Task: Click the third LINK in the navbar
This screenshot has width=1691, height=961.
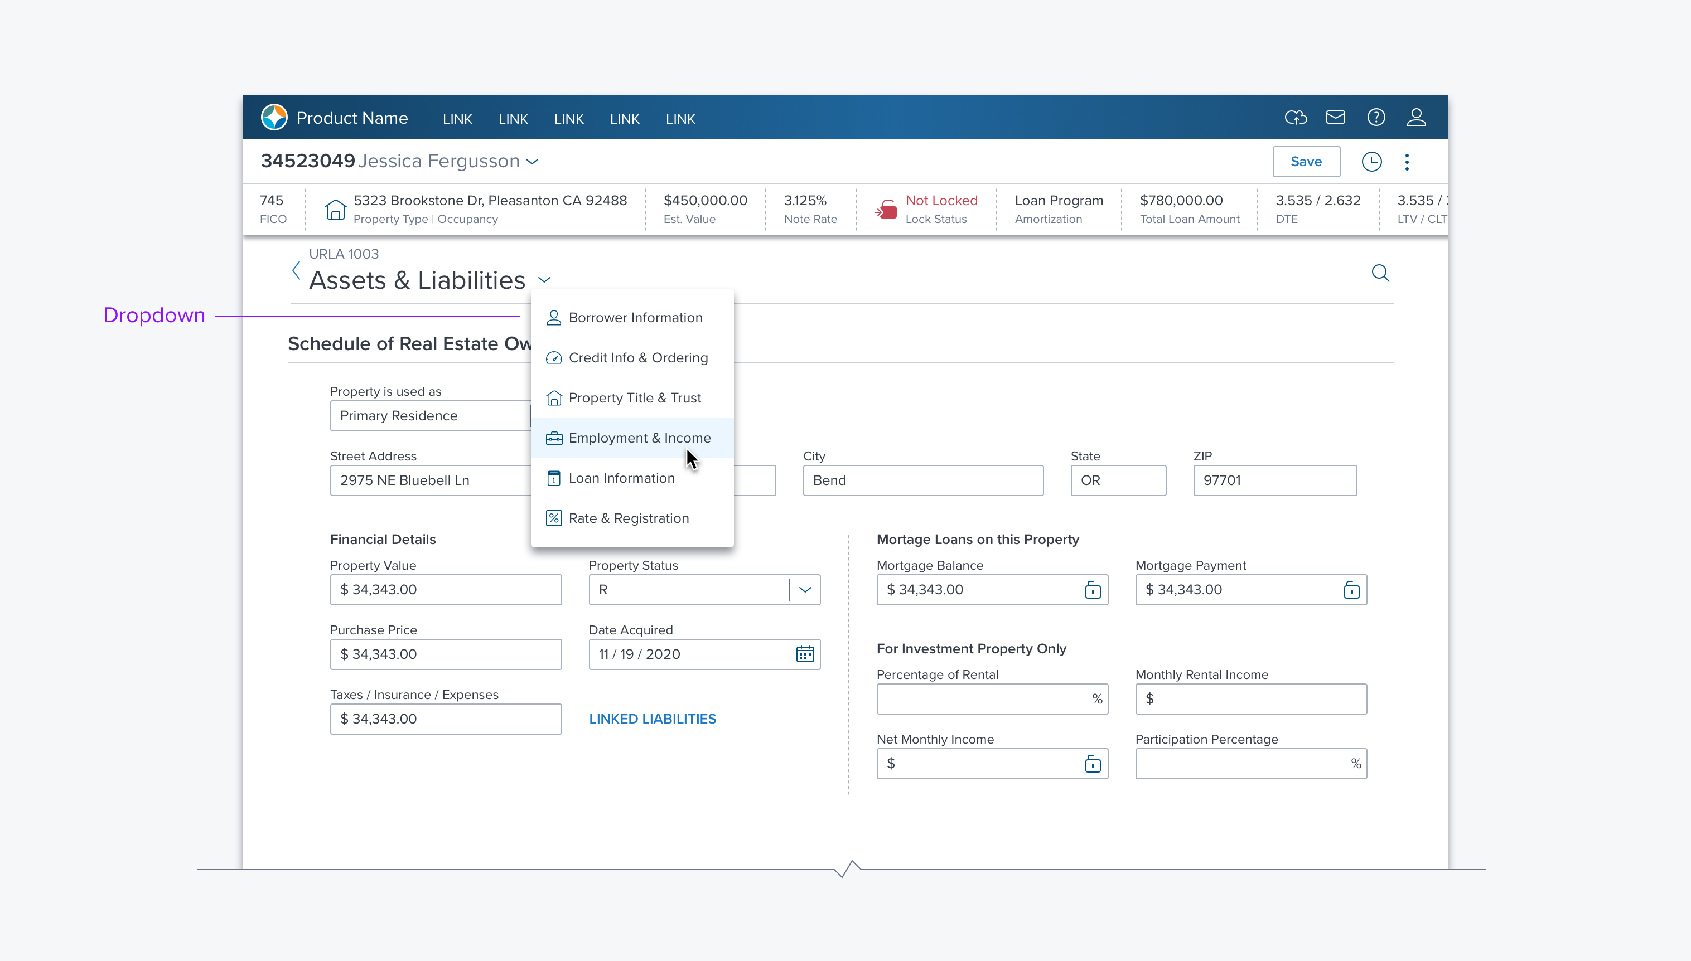Action: tap(568, 119)
